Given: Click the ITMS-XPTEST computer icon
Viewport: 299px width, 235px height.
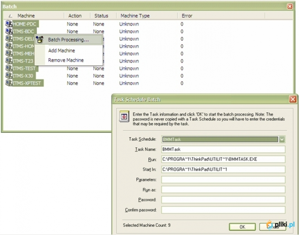Looking at the screenshot, I should click(9, 83).
